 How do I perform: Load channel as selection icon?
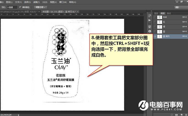172,115
